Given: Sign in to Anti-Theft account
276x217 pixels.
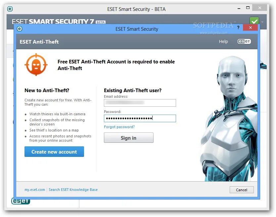Looking at the screenshot, I should click(129, 138).
